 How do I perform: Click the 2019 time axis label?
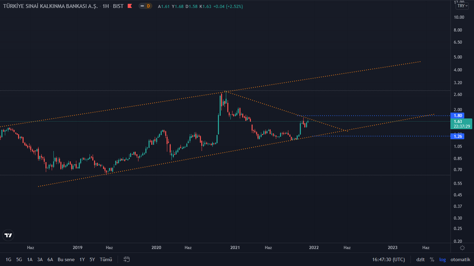click(x=78, y=248)
